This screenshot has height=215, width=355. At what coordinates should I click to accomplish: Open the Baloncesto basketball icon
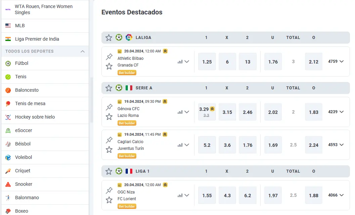pyautogui.click(x=8, y=90)
